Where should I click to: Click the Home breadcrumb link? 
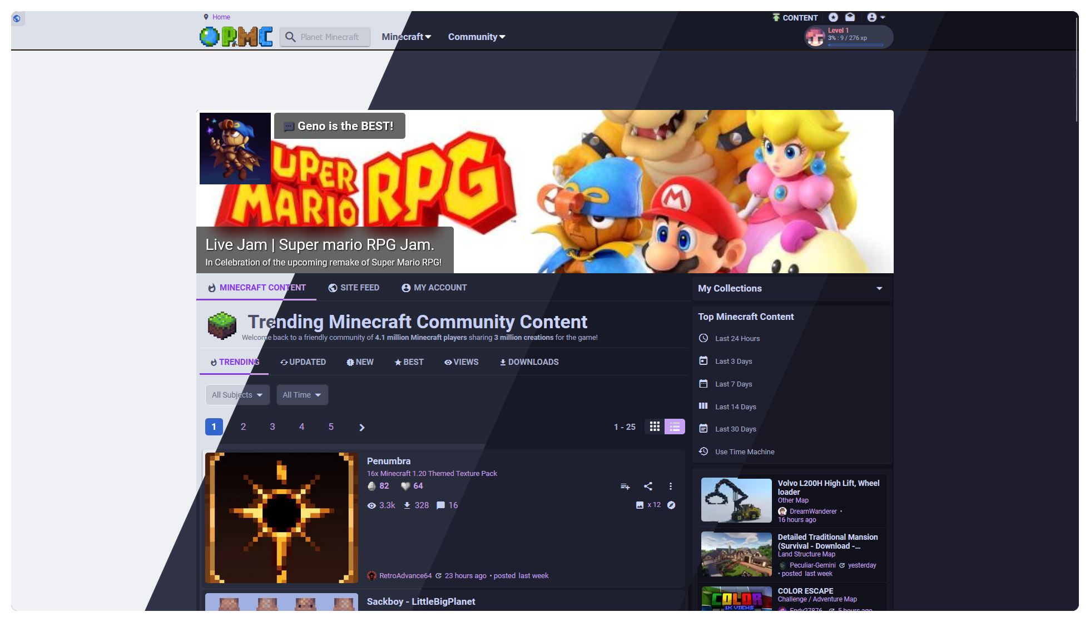coord(221,17)
